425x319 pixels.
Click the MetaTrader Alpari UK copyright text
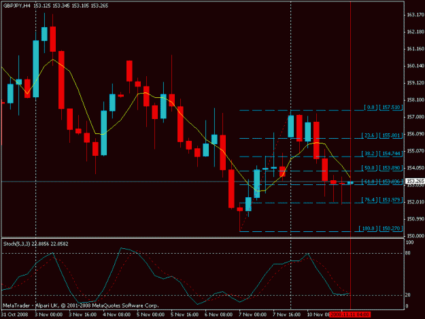(x=81, y=305)
